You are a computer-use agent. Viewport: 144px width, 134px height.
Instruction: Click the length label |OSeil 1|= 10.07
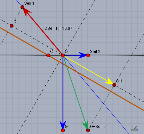(58, 28)
